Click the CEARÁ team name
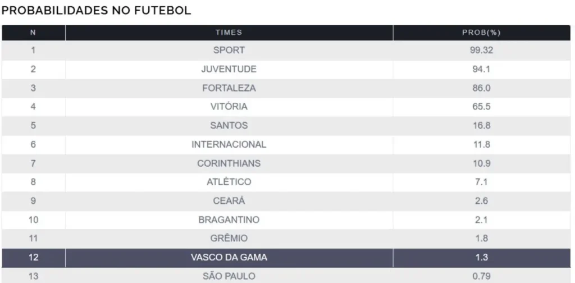This screenshot has width=575, height=283. click(x=229, y=201)
